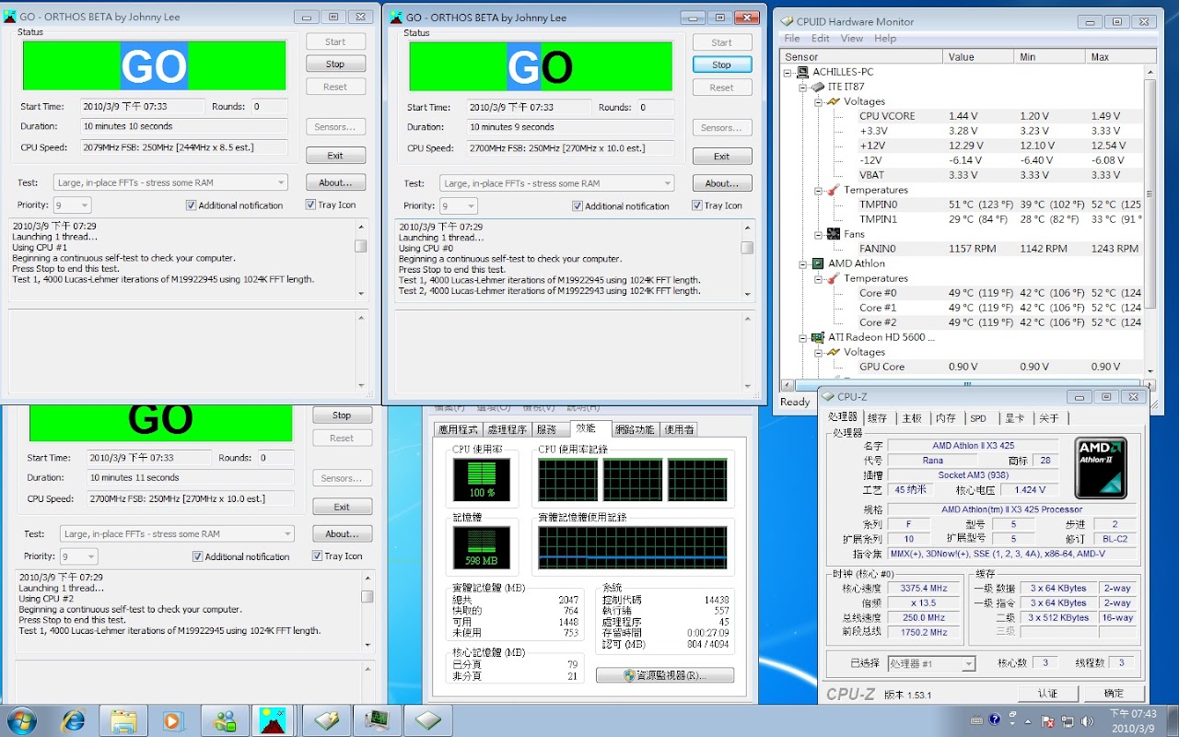
Task: Open Test dropdown in CPU #1 ORTHOS window
Action: 170,182
